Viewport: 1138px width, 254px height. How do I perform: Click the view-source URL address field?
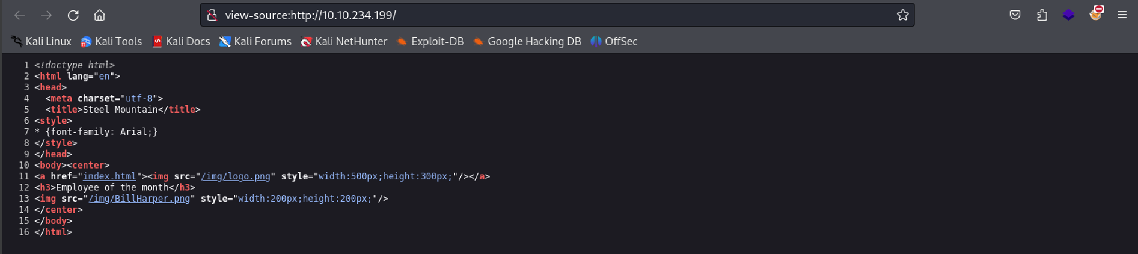535,15
